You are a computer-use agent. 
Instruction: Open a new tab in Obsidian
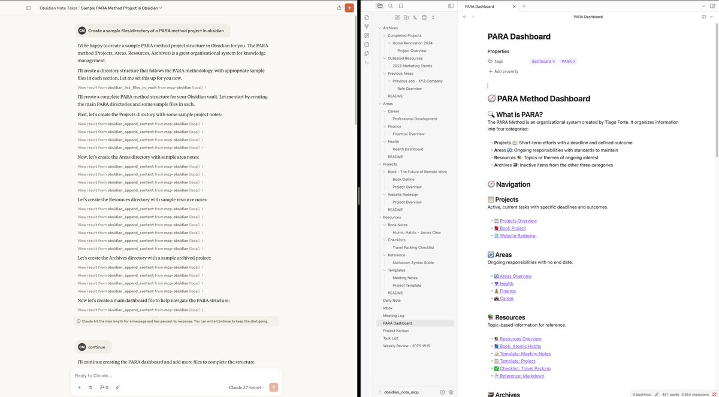pyautogui.click(x=524, y=6)
